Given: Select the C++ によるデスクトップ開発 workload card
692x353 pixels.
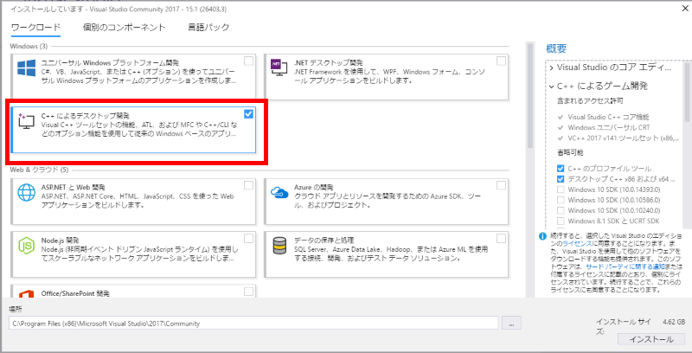Looking at the screenshot, I should (133, 129).
